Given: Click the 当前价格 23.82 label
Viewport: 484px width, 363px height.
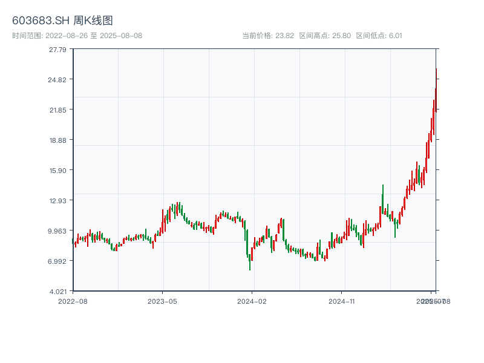Looking at the screenshot, I should [268, 36].
